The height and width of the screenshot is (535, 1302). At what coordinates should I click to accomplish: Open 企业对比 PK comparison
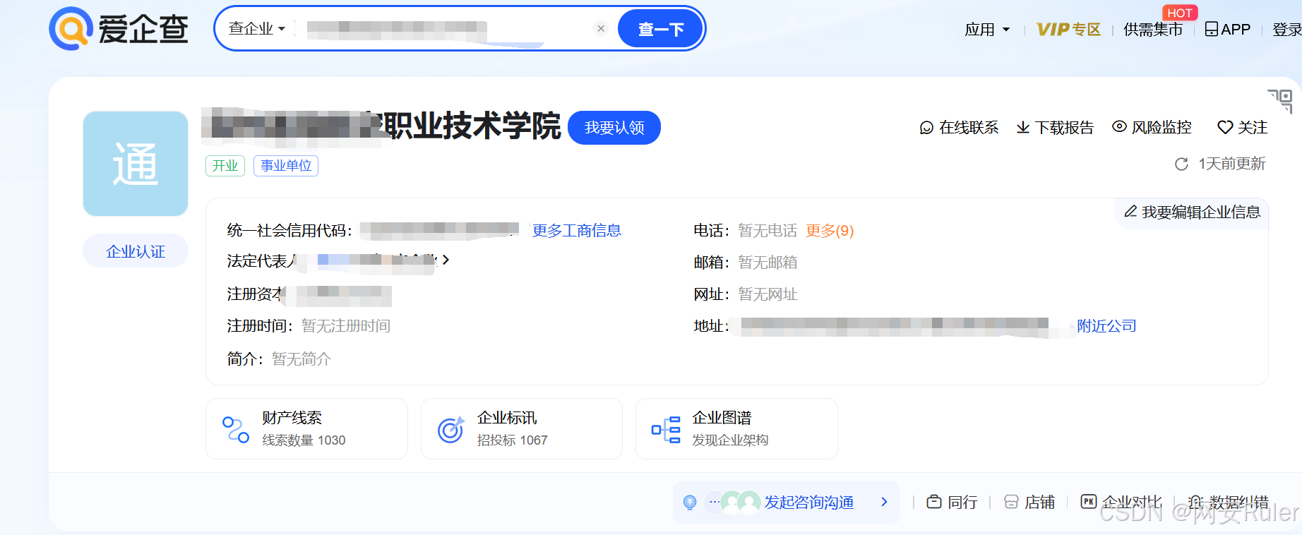click(x=1121, y=502)
